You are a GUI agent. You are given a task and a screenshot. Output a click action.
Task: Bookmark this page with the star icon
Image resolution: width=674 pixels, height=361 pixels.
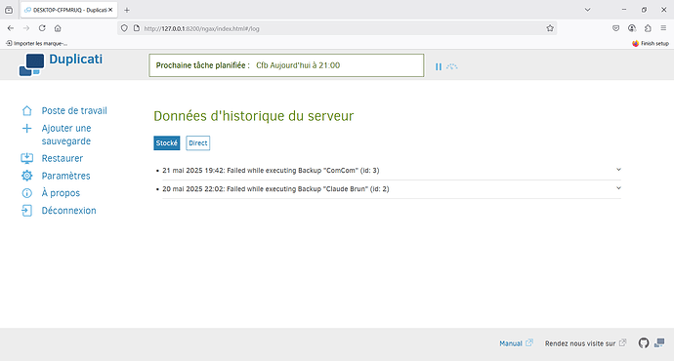pyautogui.click(x=550, y=28)
